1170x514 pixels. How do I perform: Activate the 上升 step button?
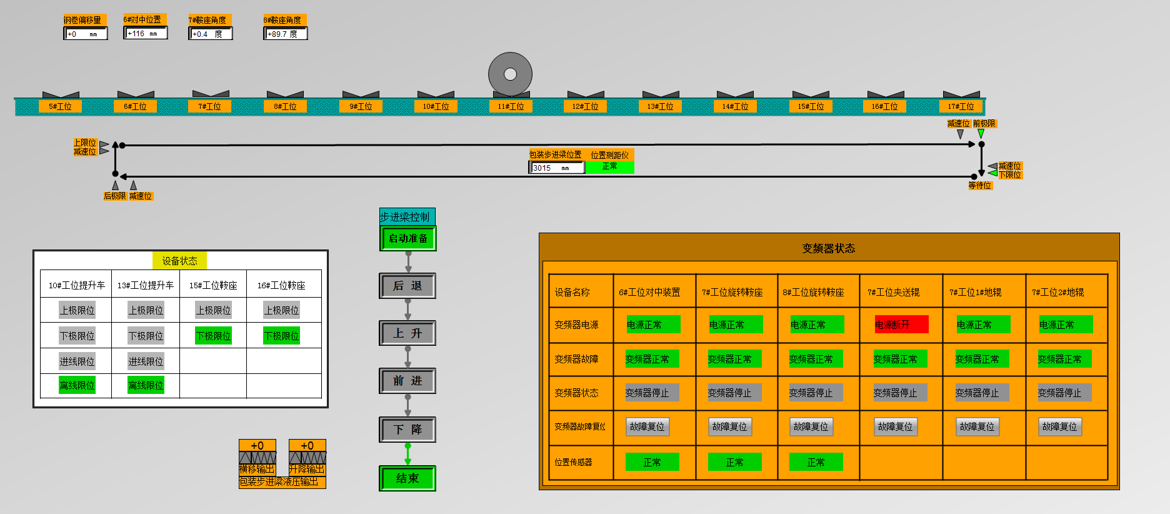pyautogui.click(x=407, y=333)
